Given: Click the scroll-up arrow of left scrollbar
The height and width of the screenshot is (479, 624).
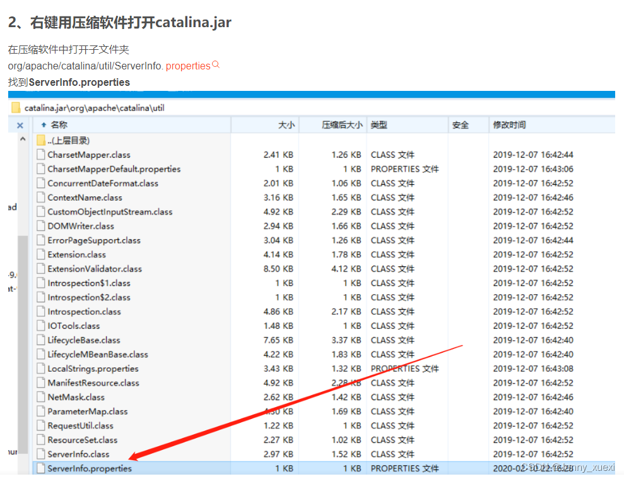Looking at the screenshot, I should pos(23,139).
